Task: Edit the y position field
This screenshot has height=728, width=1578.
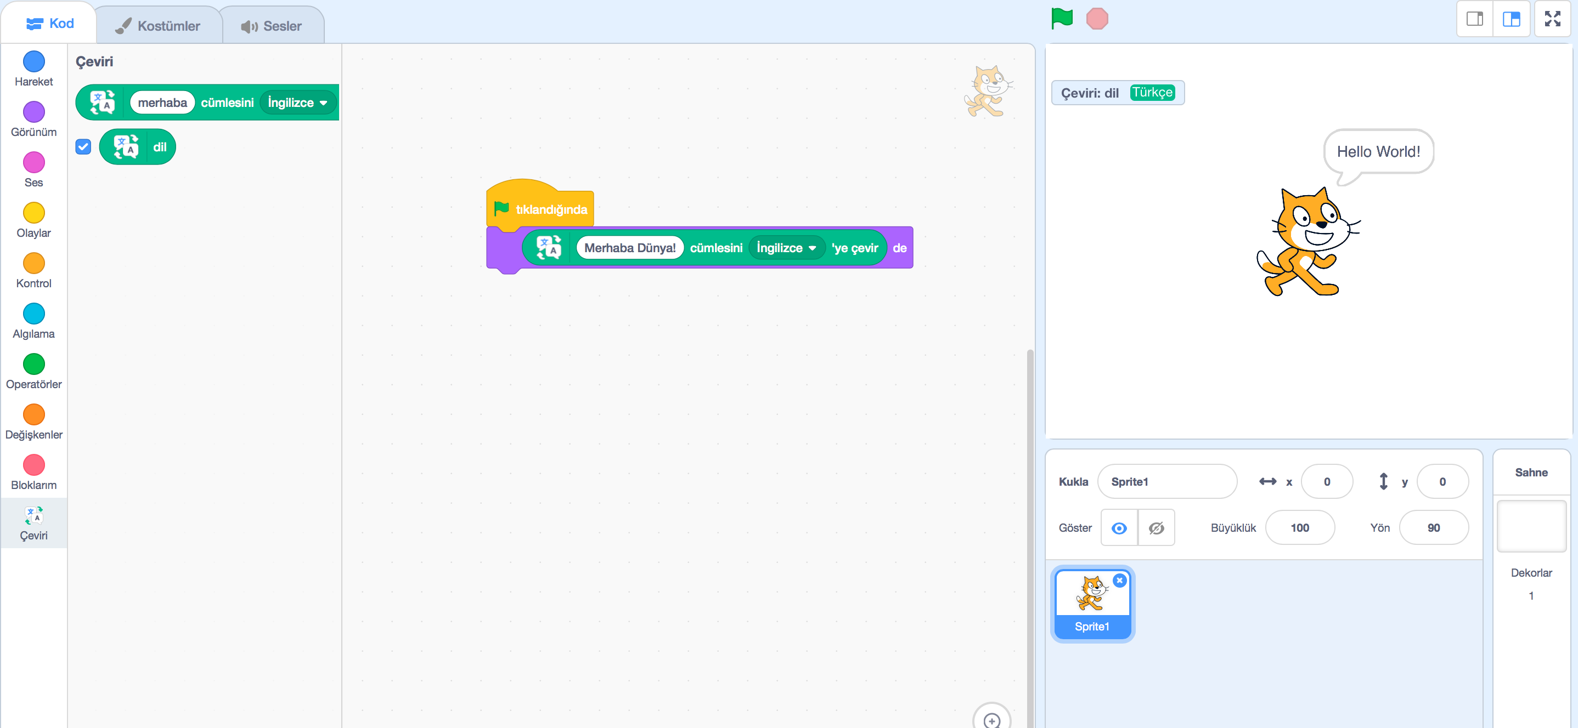Action: pos(1442,481)
